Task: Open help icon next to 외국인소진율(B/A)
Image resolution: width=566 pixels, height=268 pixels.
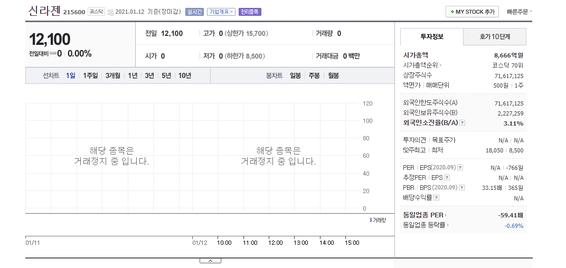Action: 463,123
